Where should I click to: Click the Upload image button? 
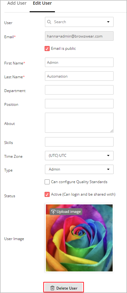(66, 212)
